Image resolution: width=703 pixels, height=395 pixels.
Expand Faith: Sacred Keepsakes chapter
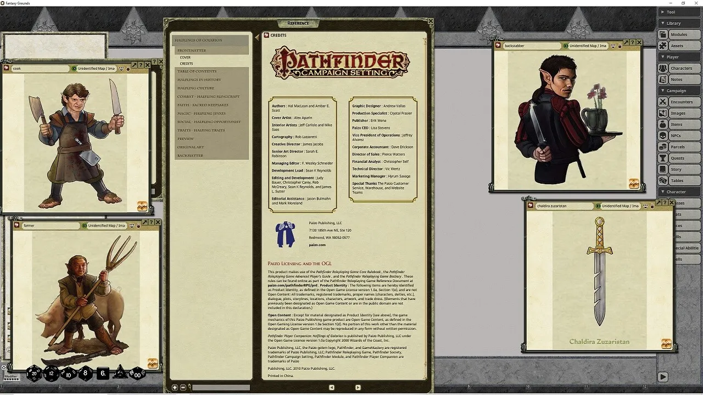[x=211, y=105]
